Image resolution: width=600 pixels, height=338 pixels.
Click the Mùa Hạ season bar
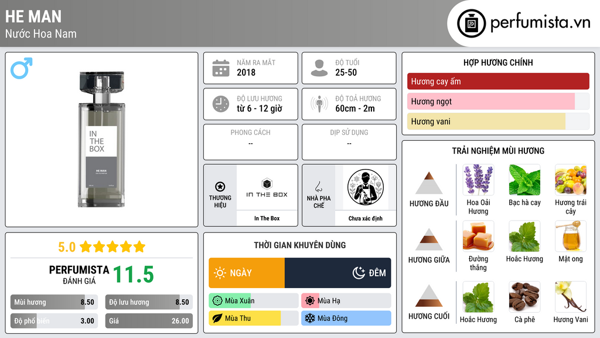pos(346,301)
